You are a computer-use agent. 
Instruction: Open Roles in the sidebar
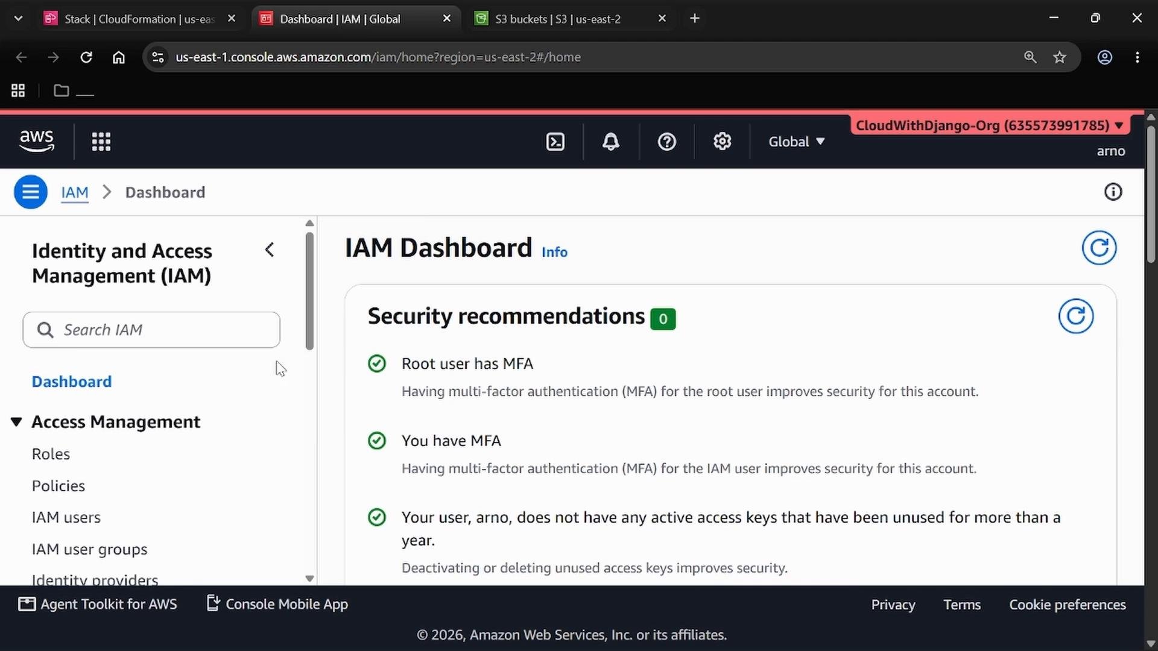click(x=51, y=454)
